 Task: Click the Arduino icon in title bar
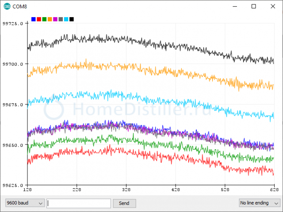pyautogui.click(x=6, y=6)
